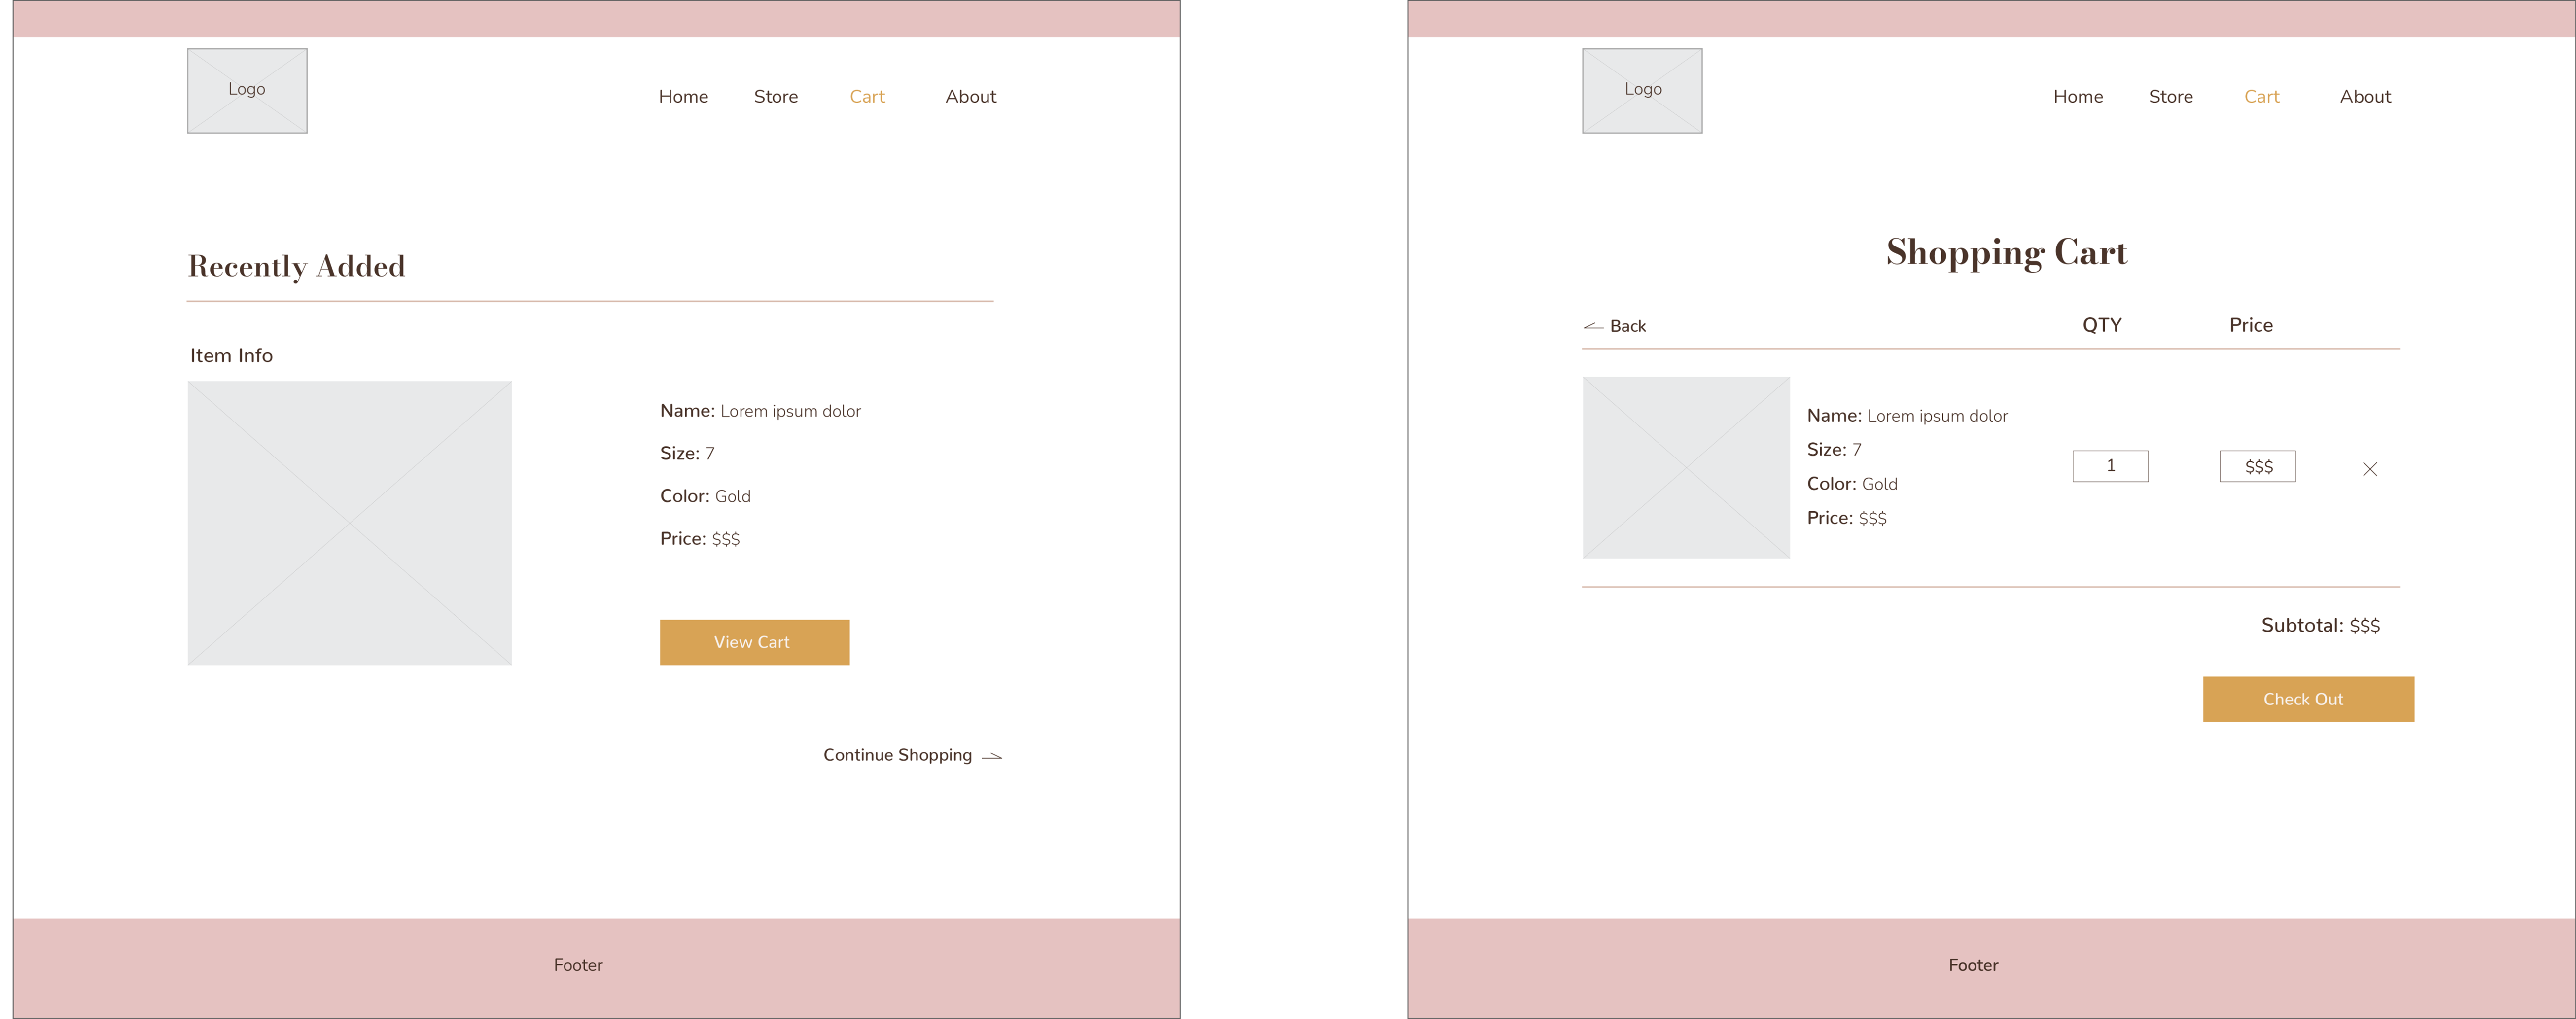
Task: Remove cart item with the X icon
Action: pos(2369,469)
